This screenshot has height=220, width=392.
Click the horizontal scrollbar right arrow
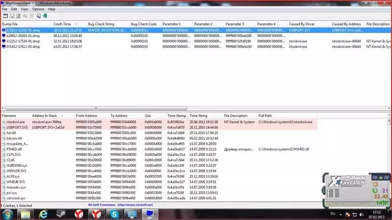click(x=389, y=108)
